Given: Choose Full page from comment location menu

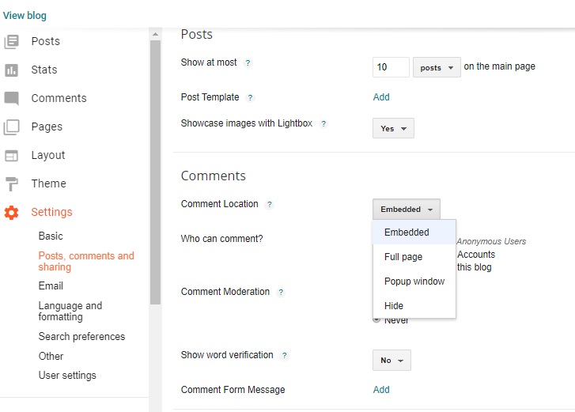Looking at the screenshot, I should pos(403,257).
